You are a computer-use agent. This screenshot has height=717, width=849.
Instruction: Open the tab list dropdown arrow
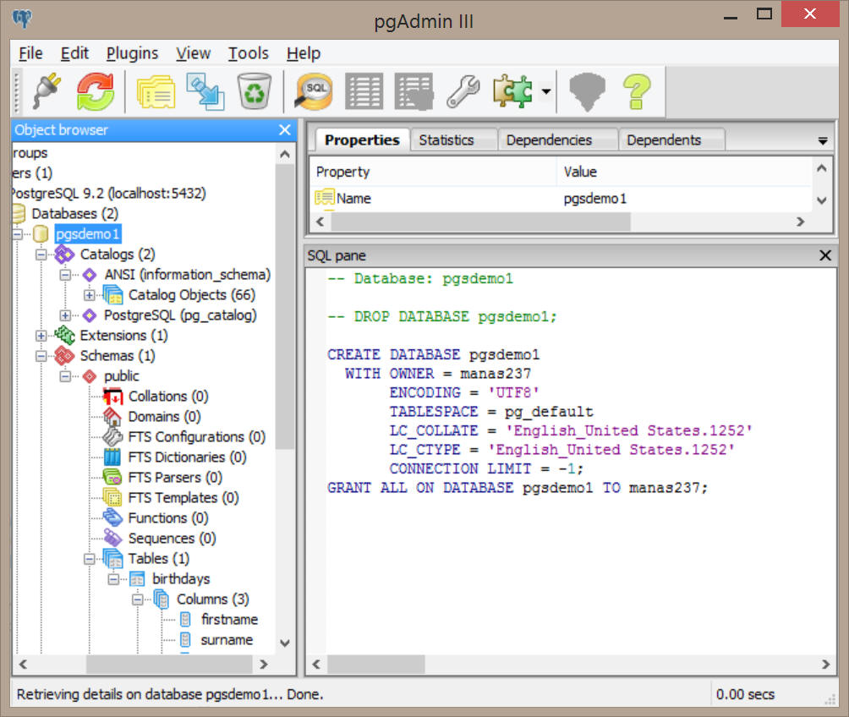823,141
